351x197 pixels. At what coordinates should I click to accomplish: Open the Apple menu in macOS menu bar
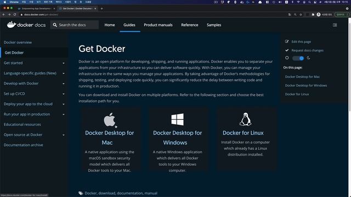pos(5,2)
